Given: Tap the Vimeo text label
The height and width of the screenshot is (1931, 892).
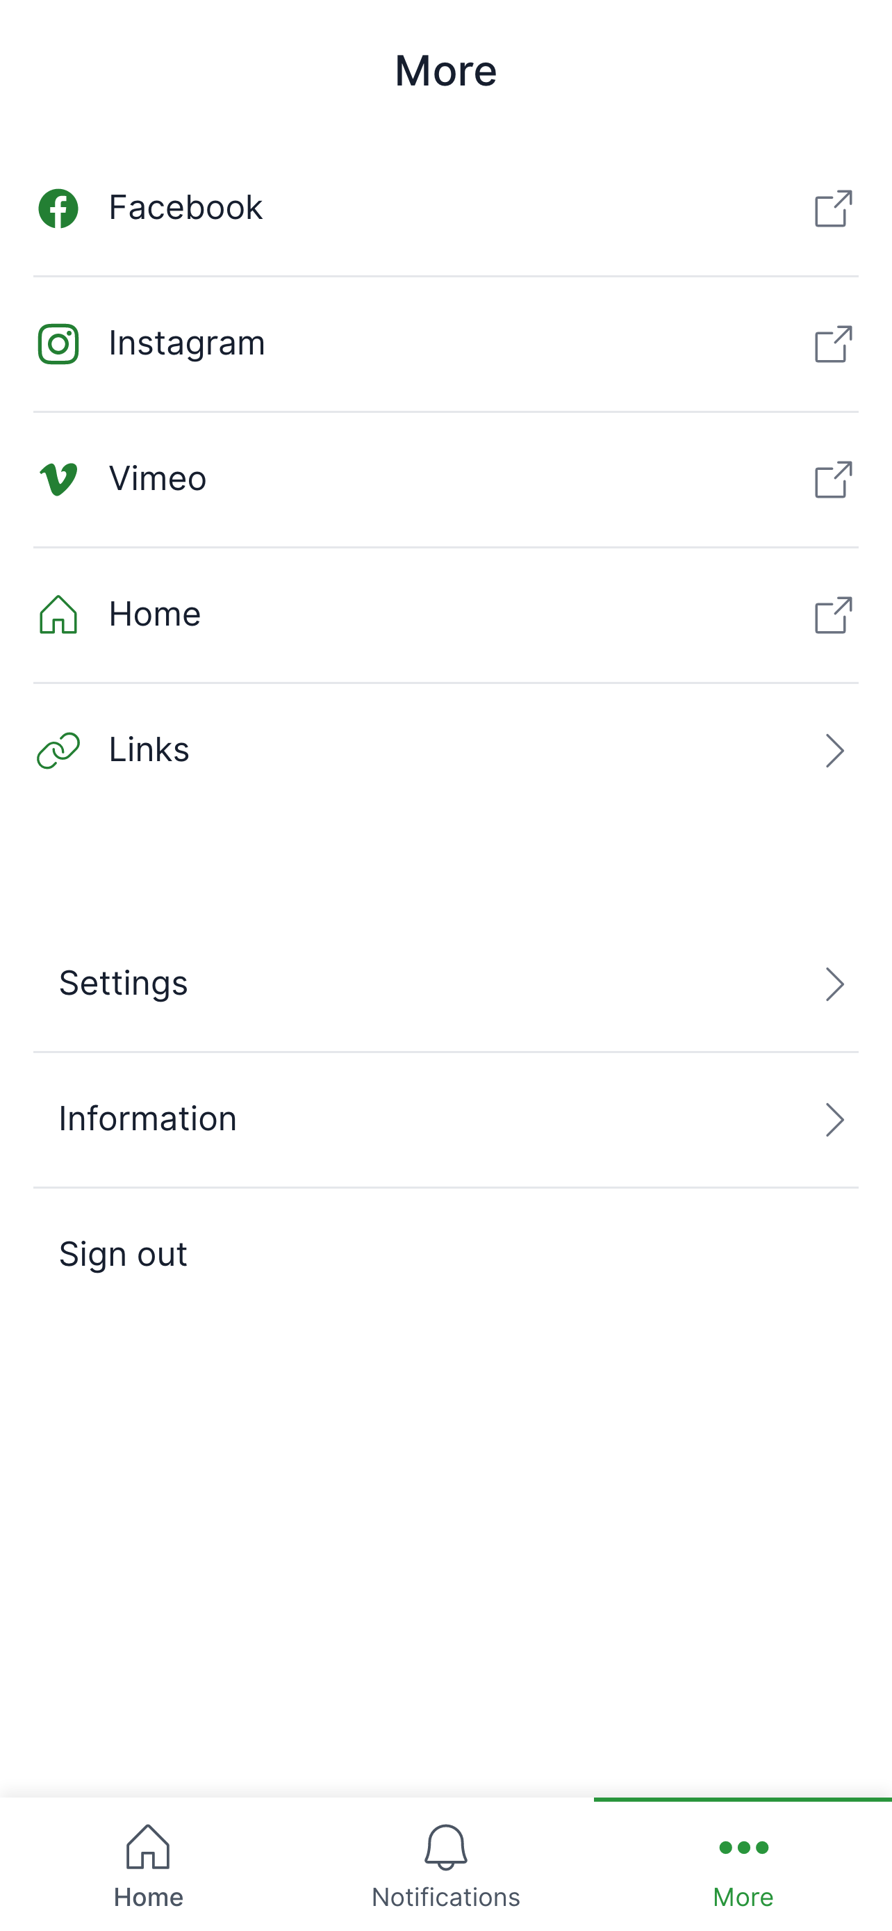Looking at the screenshot, I should tap(157, 479).
